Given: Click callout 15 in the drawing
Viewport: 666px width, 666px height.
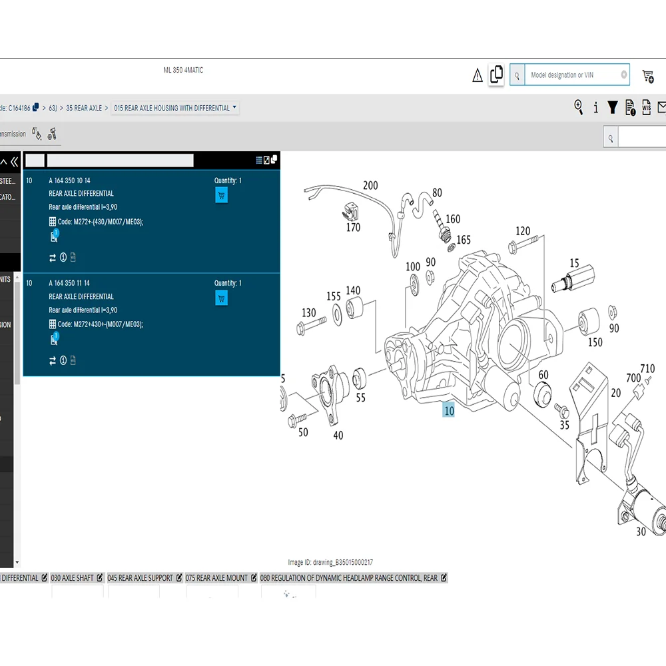Looking at the screenshot, I should (x=574, y=263).
